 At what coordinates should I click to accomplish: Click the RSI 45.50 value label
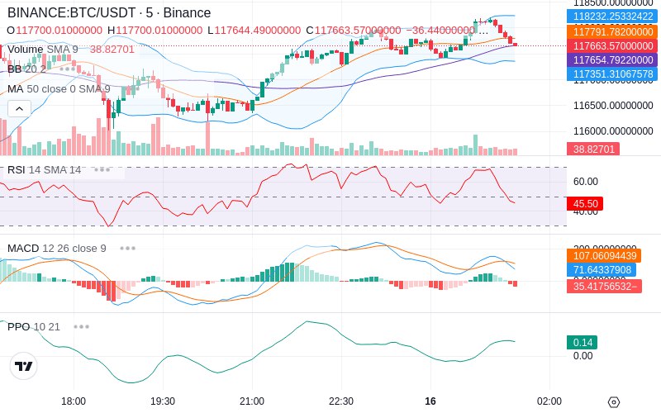585,203
